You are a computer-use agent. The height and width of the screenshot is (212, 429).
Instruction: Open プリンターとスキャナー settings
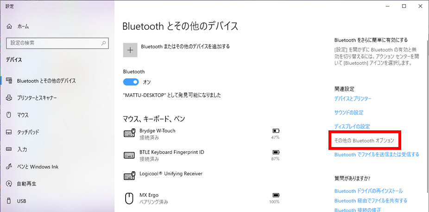pyautogui.click(x=37, y=98)
